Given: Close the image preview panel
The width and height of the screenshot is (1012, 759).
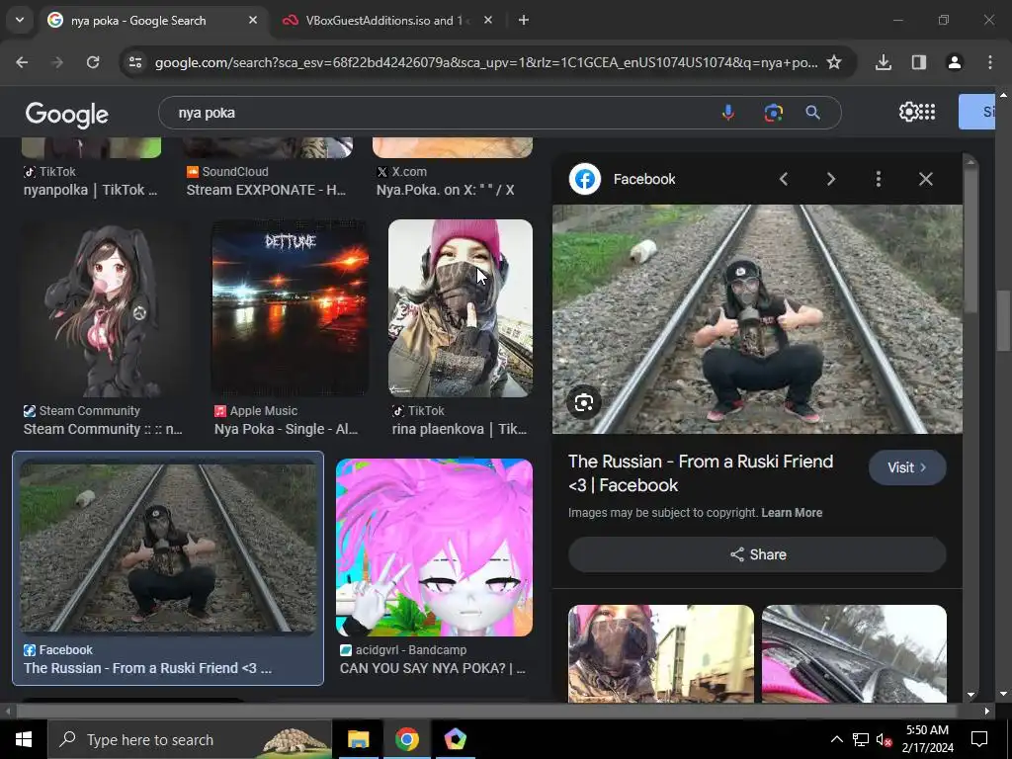Looking at the screenshot, I should [925, 179].
